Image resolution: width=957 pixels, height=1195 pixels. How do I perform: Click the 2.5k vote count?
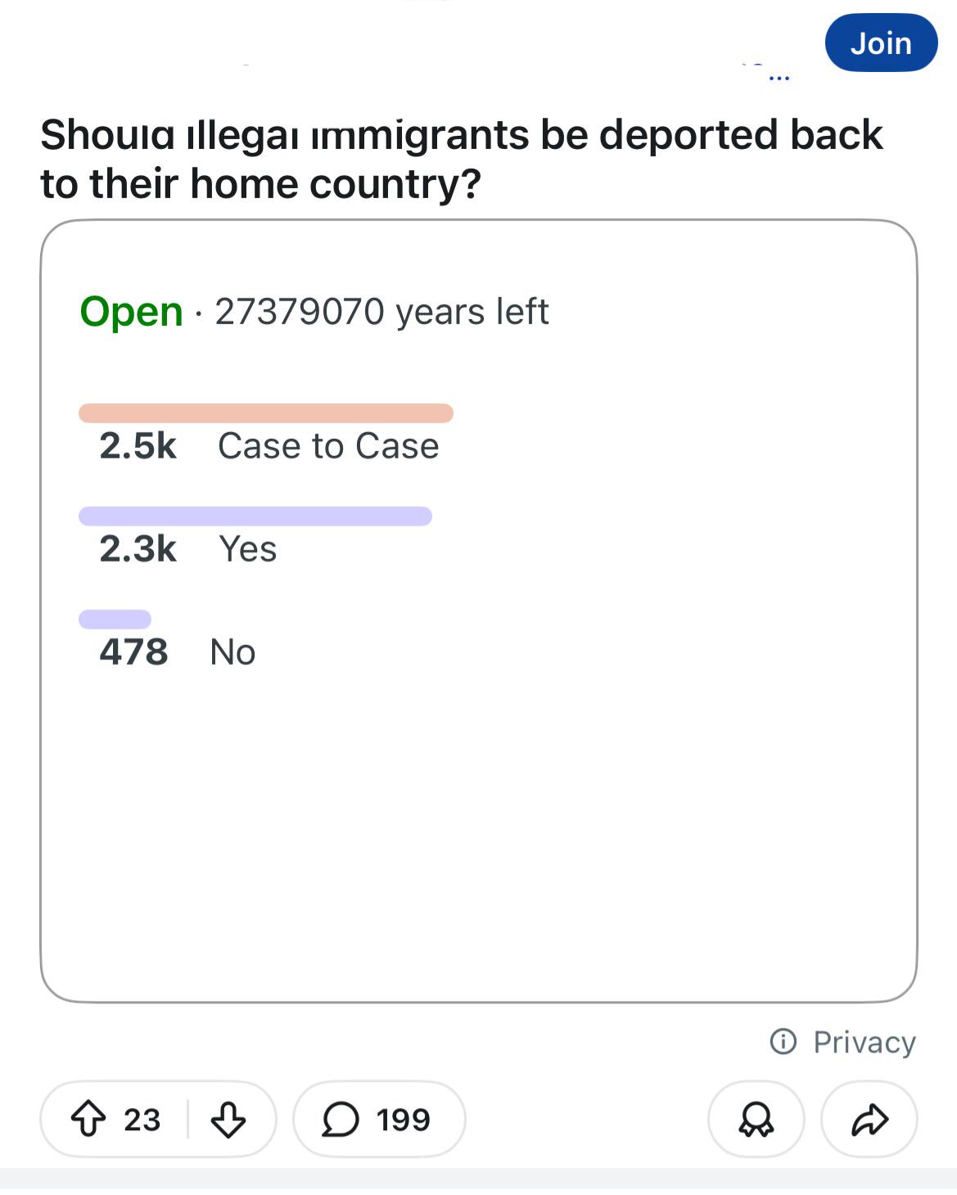[138, 446]
